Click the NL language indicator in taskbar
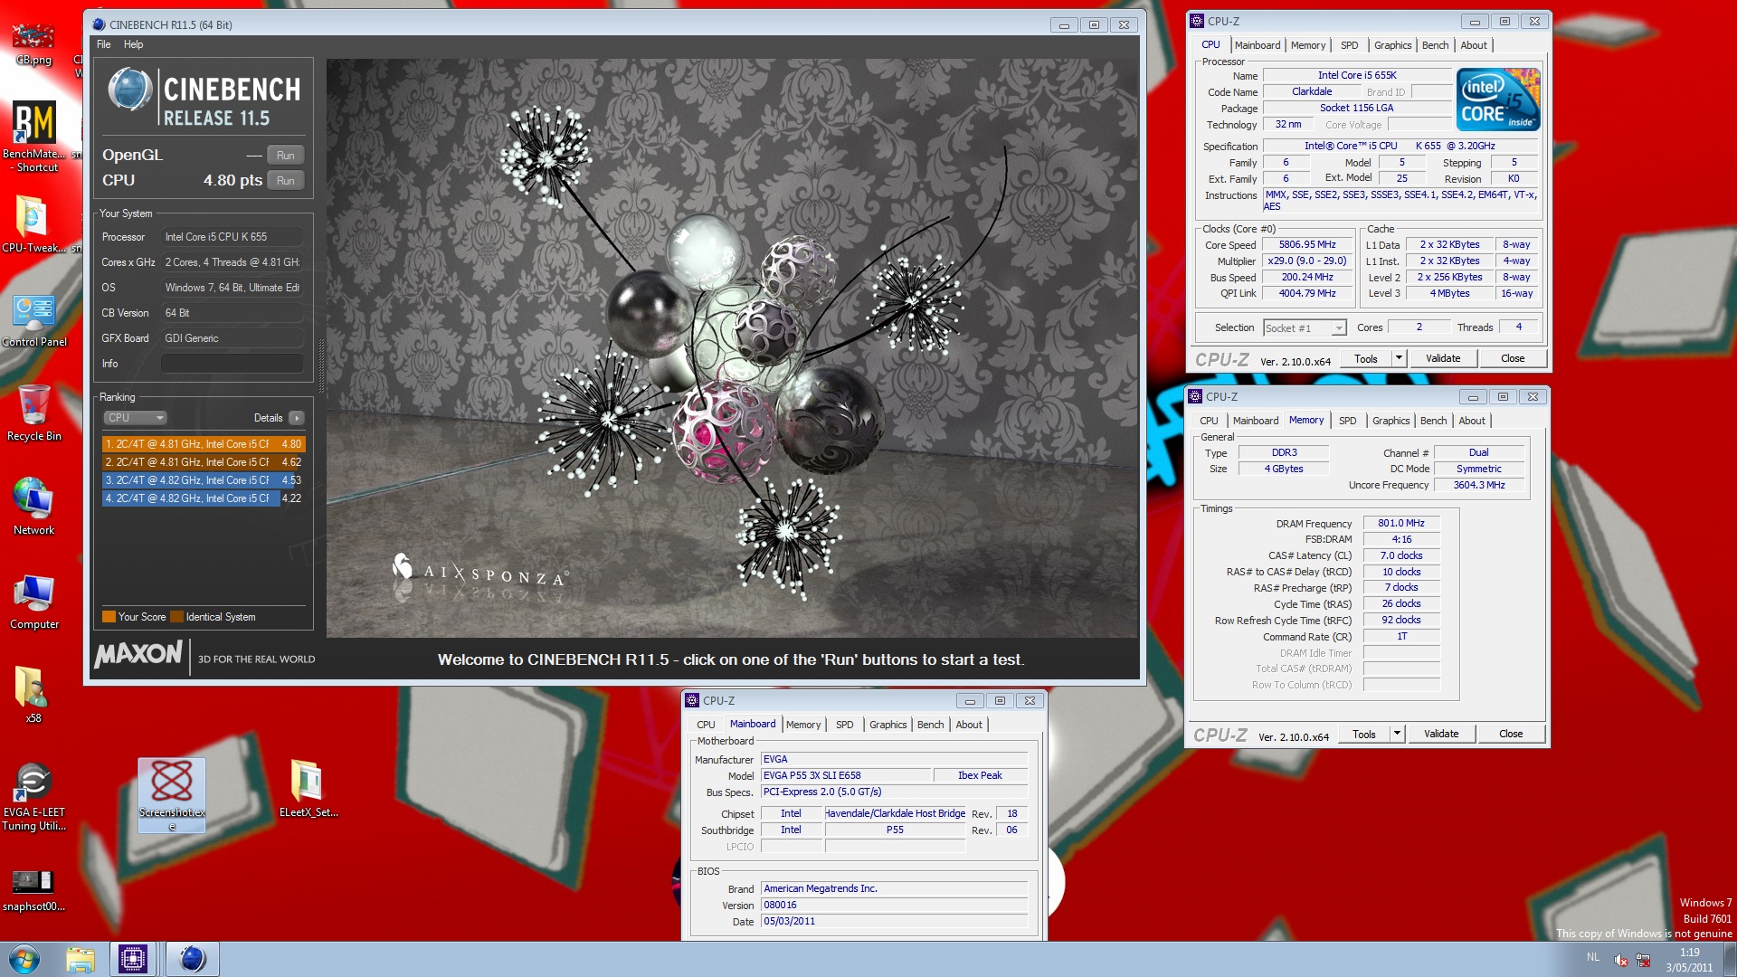The image size is (1737, 977). click(x=1592, y=957)
